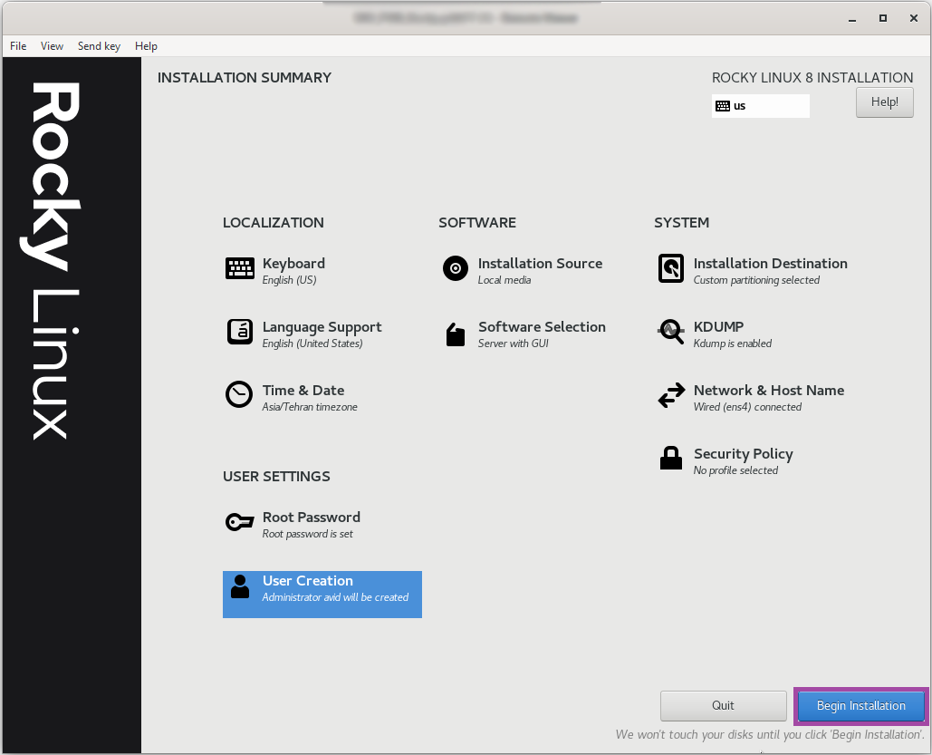Screen dimensions: 932x755
Task: Click the SYSTEM section heading
Action: (682, 223)
